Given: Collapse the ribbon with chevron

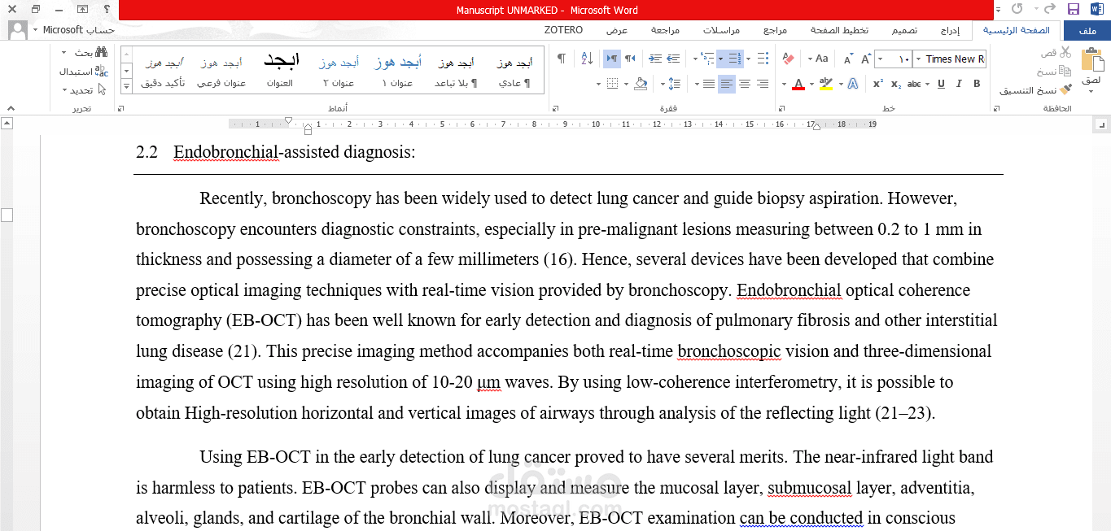Looking at the screenshot, I should [11, 107].
